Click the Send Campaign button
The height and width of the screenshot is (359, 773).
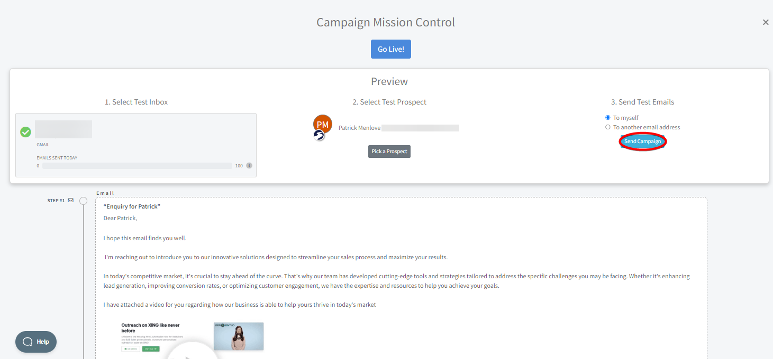click(642, 141)
